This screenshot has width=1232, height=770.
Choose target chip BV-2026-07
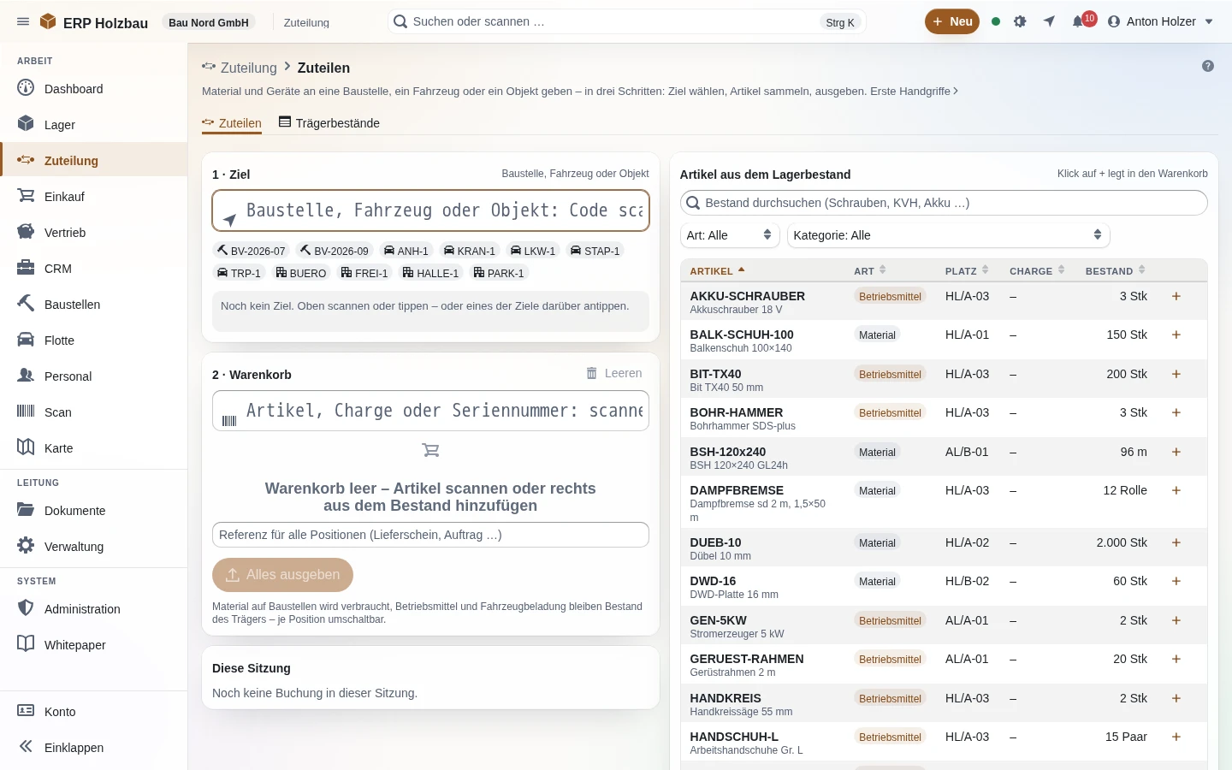[x=251, y=251]
